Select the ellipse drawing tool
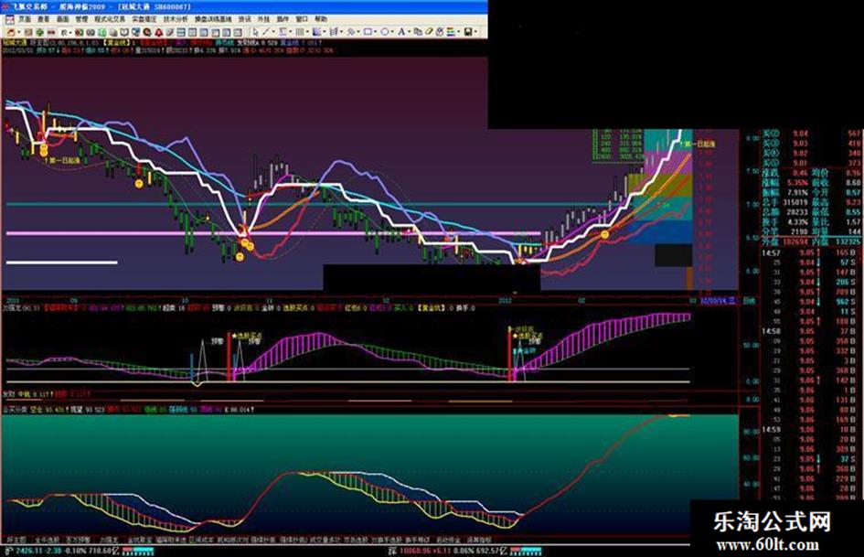 pos(385,32)
